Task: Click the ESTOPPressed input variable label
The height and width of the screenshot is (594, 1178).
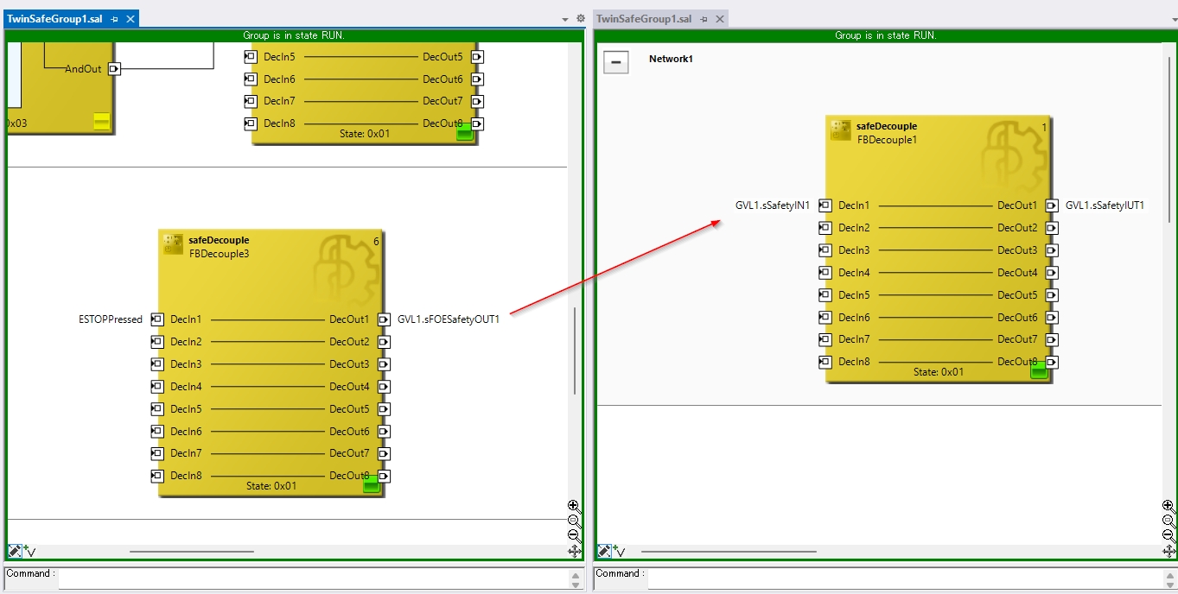Action: tap(111, 319)
